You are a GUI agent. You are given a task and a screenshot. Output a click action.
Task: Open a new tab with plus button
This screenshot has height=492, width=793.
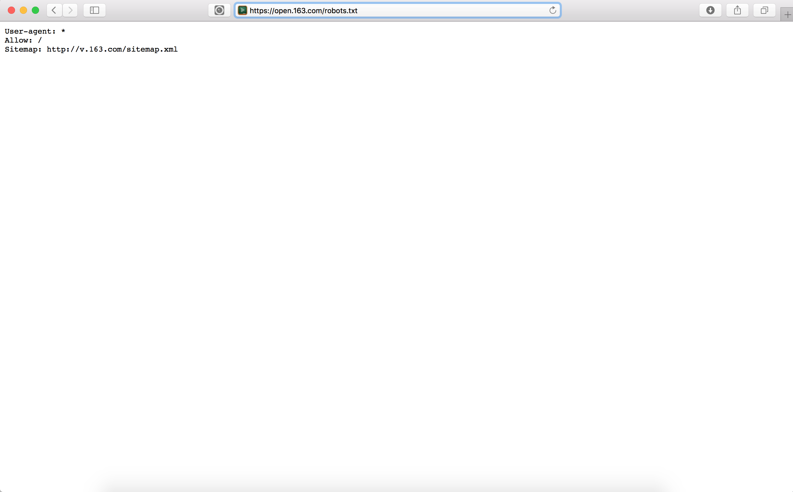(x=787, y=15)
